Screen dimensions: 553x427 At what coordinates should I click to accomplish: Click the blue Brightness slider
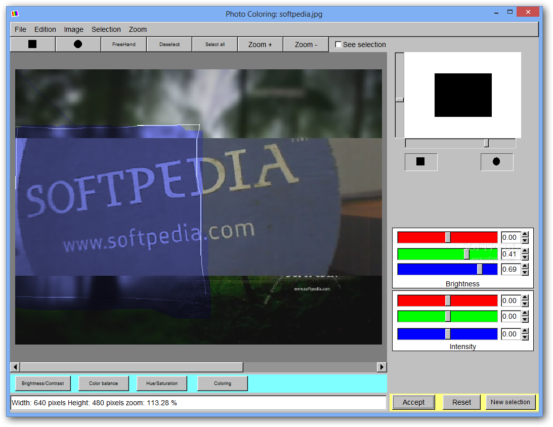tap(447, 269)
